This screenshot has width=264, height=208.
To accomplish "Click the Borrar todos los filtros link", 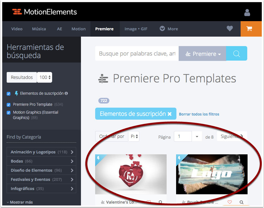I will [199, 114].
